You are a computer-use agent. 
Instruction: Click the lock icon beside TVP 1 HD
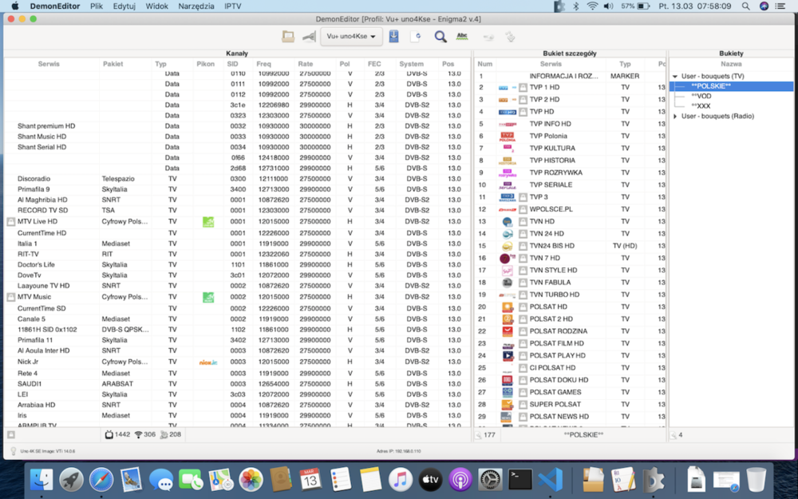coord(523,88)
